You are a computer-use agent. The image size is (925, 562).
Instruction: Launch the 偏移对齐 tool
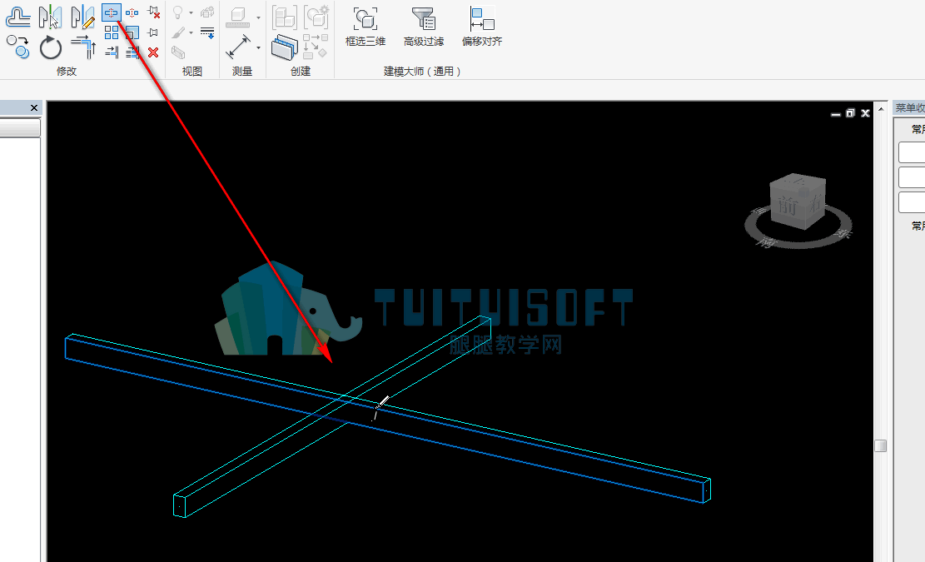[x=482, y=27]
